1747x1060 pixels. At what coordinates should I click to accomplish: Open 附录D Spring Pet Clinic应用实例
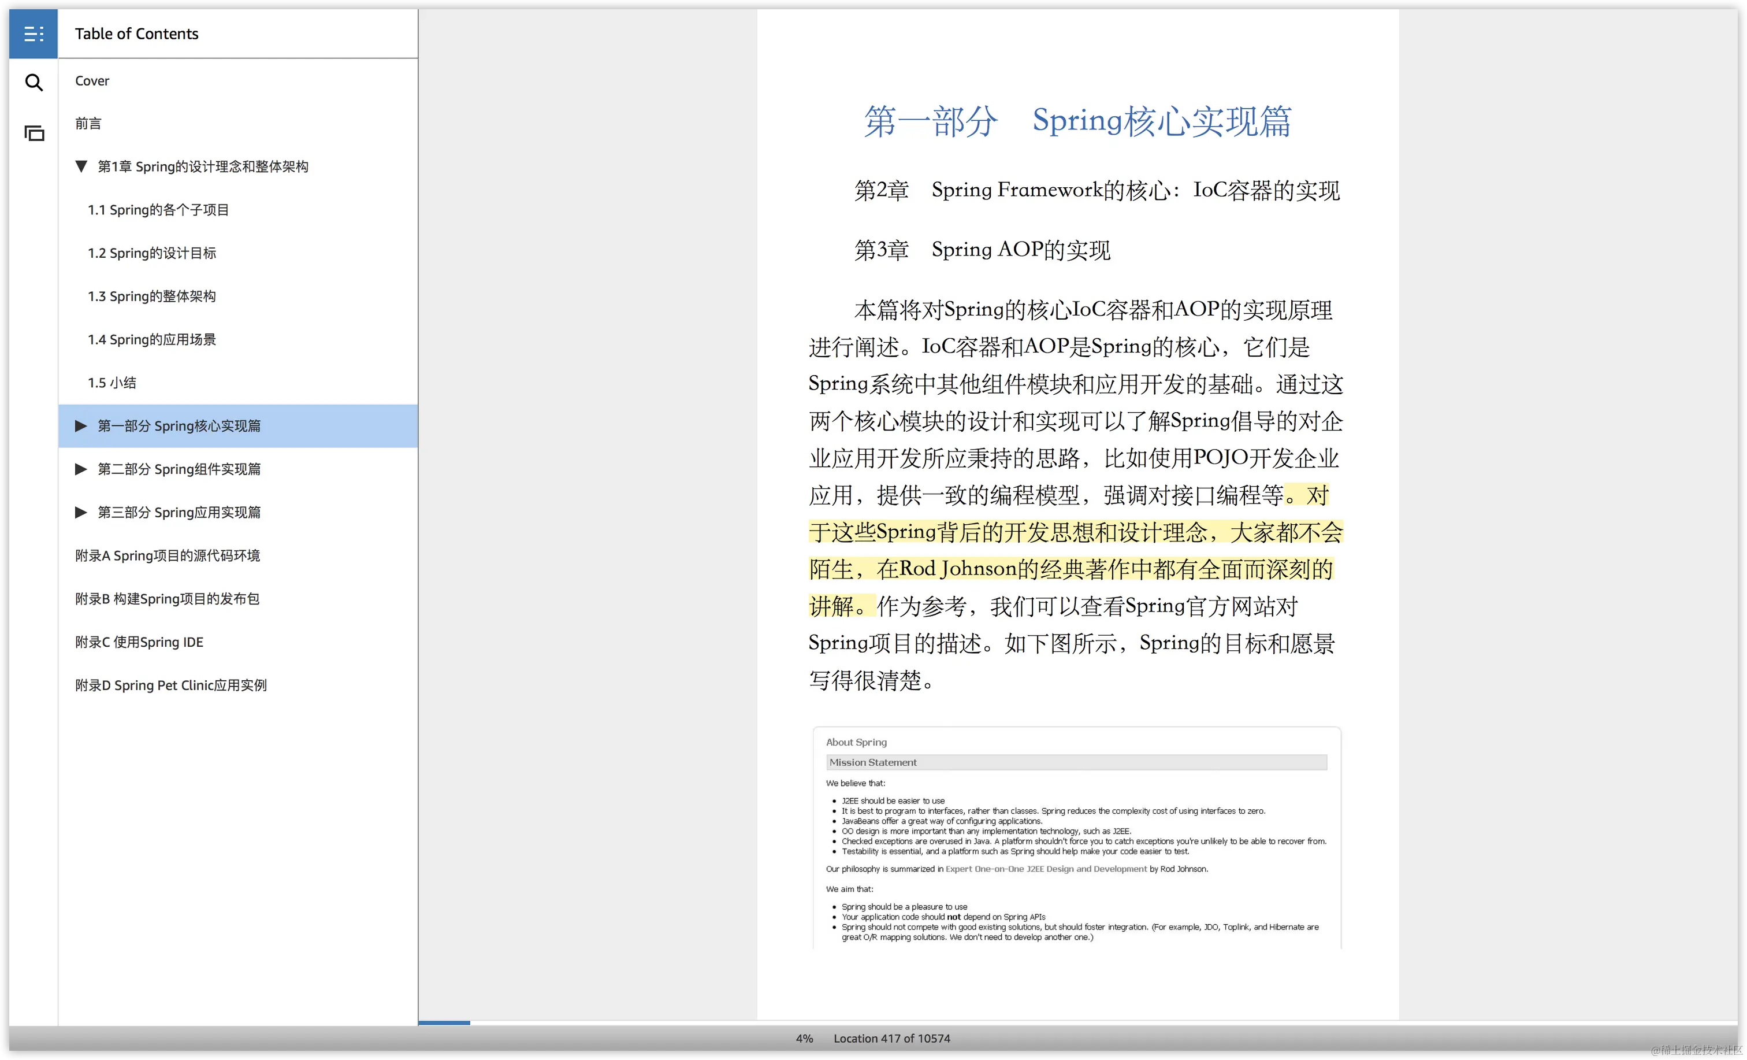171,685
